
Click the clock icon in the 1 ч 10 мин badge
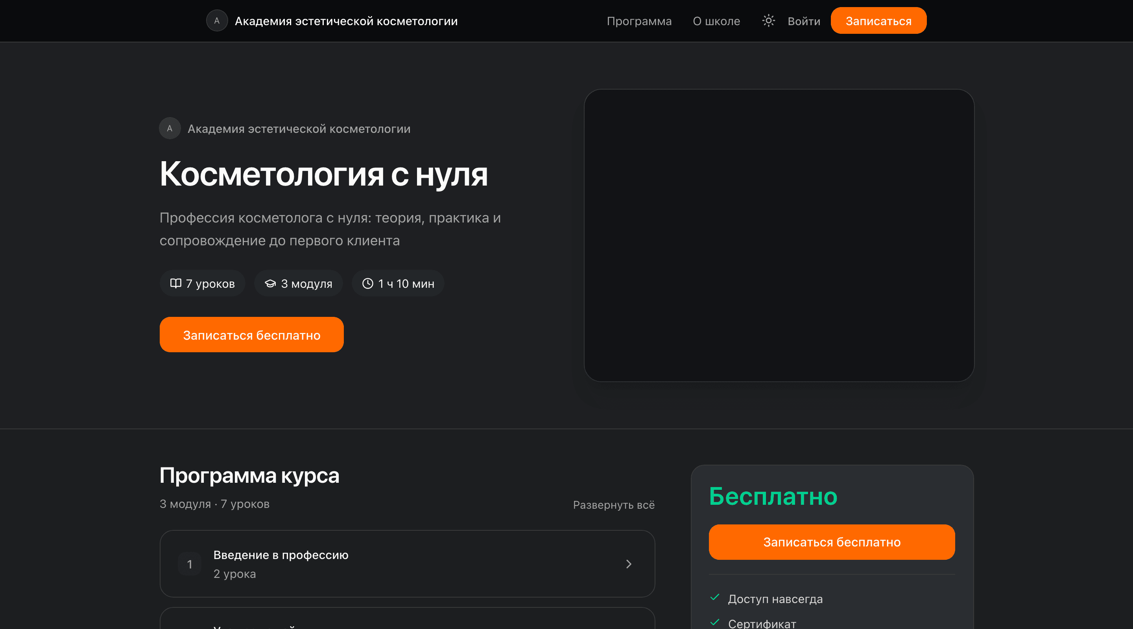click(368, 283)
